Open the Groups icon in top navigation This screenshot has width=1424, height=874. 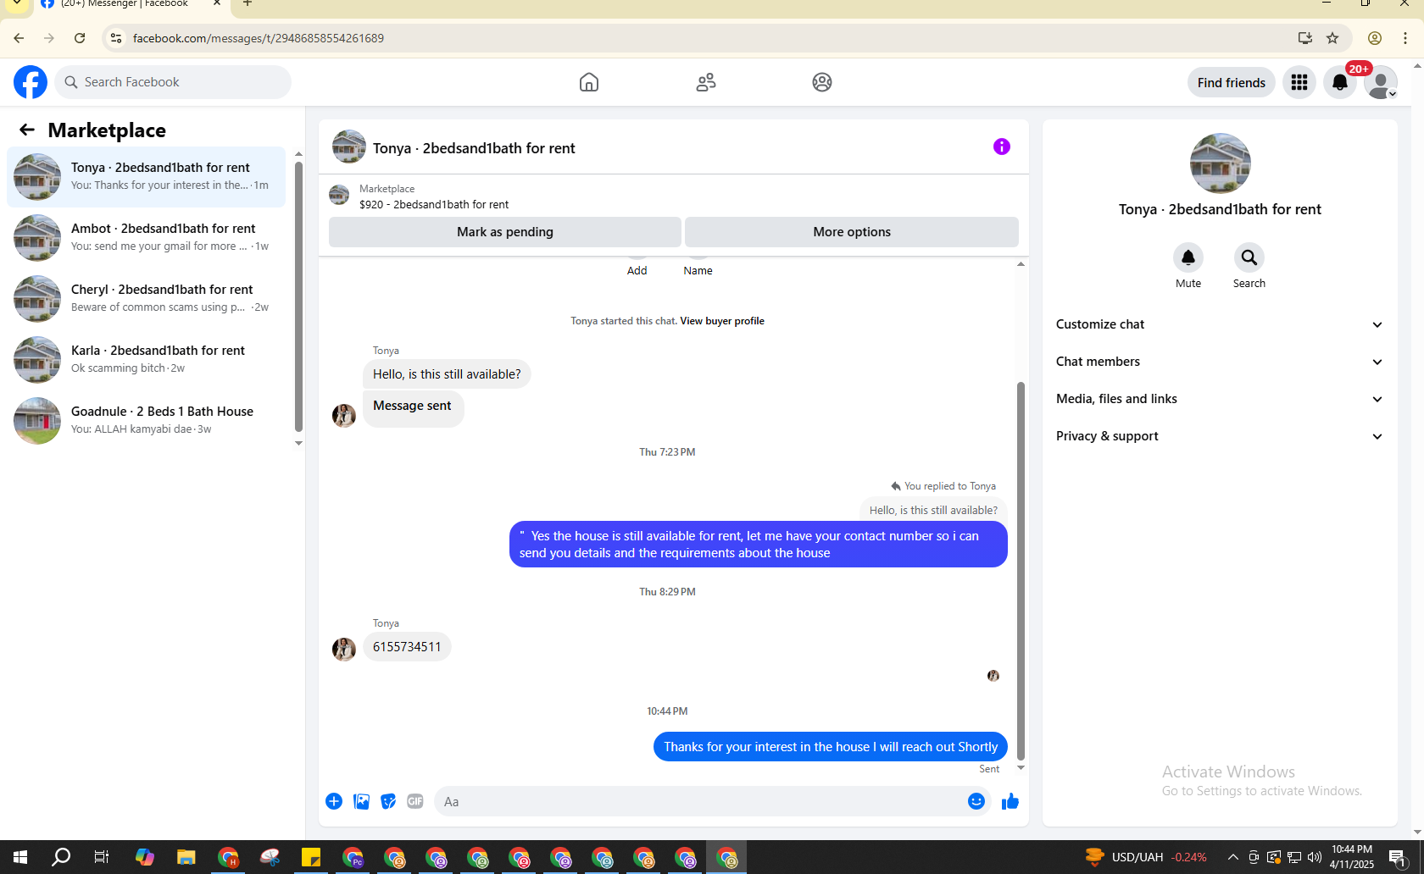pyautogui.click(x=822, y=82)
